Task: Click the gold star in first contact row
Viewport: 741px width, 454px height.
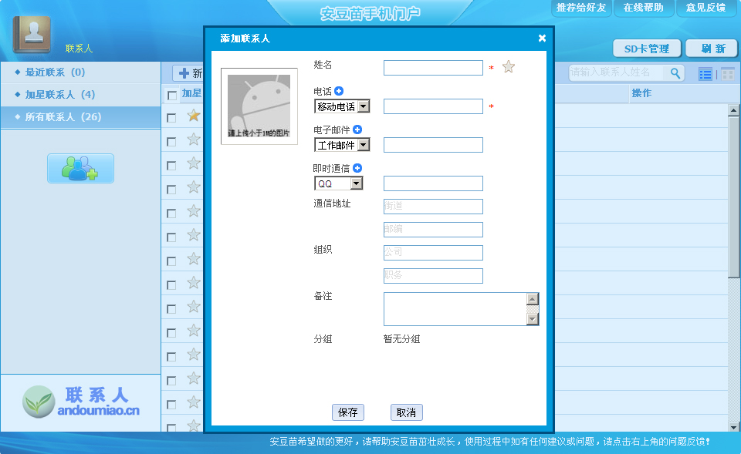Action: 193,115
